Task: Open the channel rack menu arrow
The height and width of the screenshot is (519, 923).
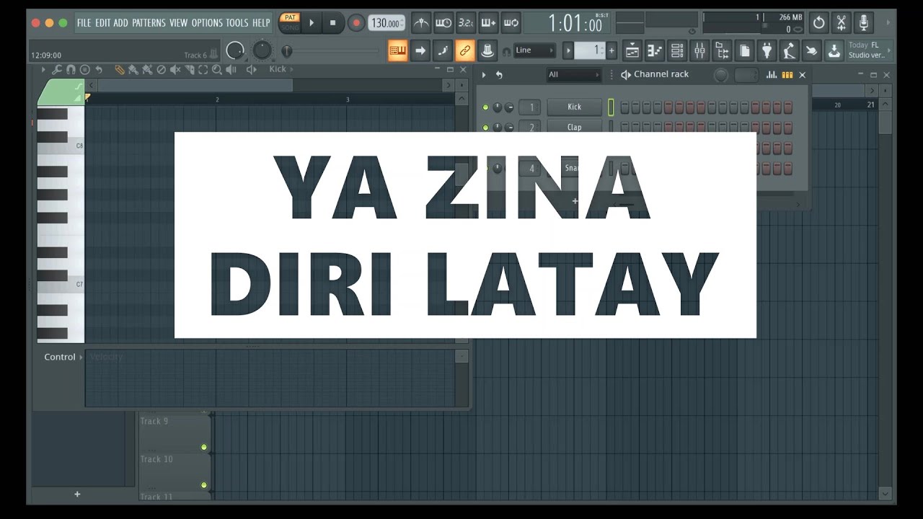Action: [484, 75]
